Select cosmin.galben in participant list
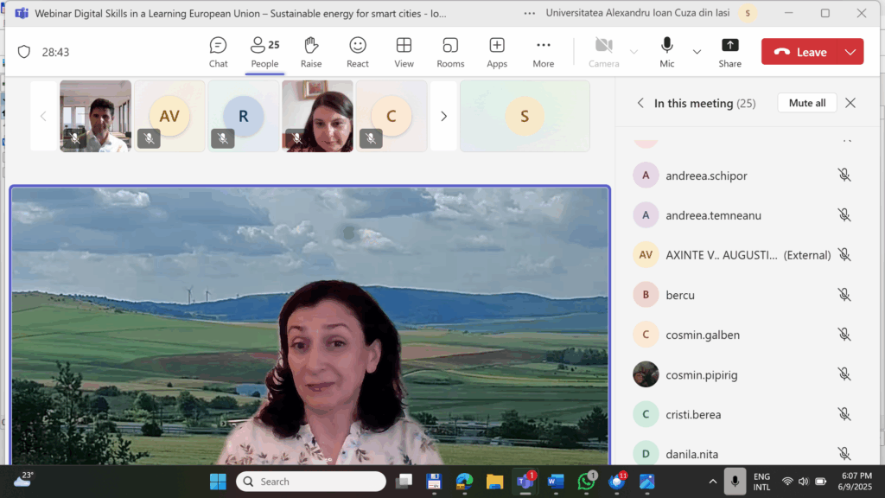Viewport: 885px width, 498px height. pyautogui.click(x=702, y=335)
